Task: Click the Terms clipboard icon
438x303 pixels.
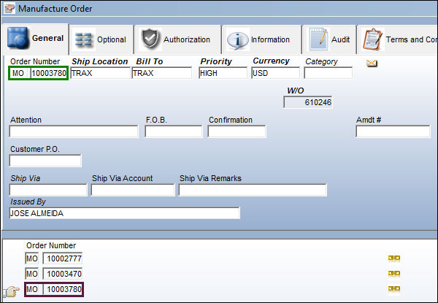Action: pyautogui.click(x=372, y=39)
